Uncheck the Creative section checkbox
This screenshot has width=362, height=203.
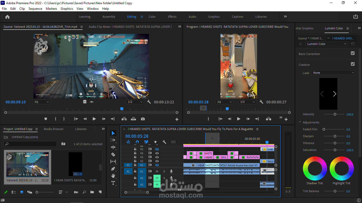[353, 64]
